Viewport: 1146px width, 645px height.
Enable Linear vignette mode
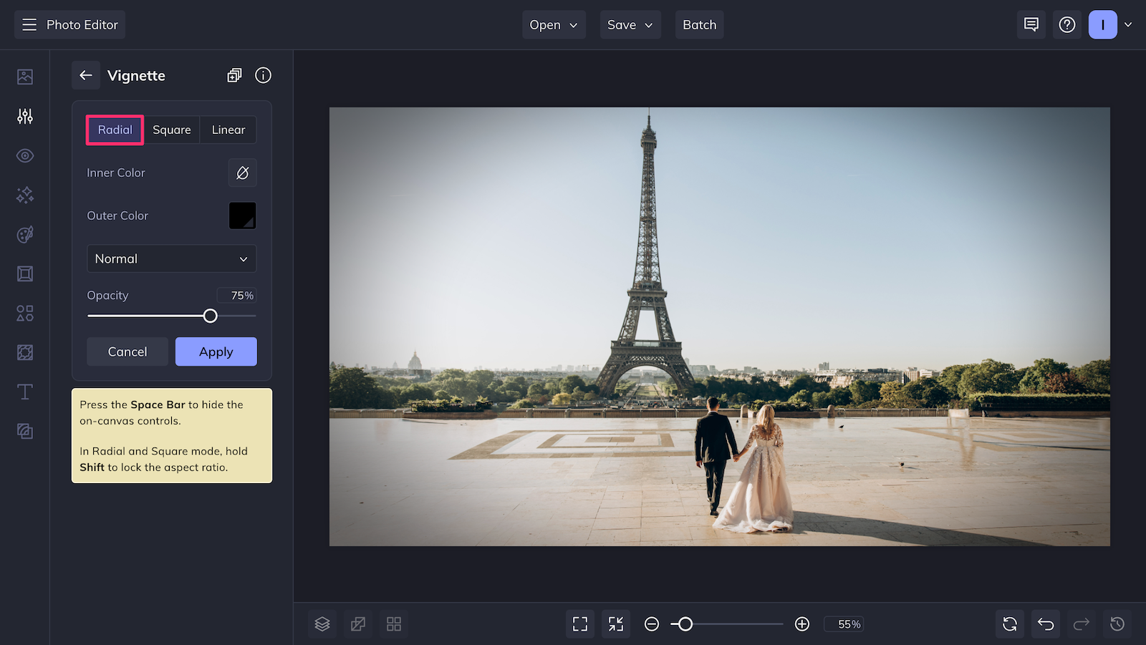click(x=228, y=130)
